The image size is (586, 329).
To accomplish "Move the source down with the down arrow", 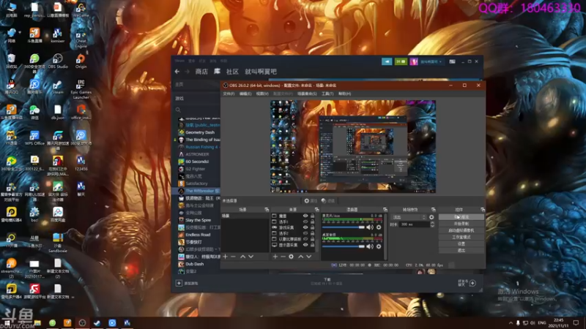I will pyautogui.click(x=308, y=257).
